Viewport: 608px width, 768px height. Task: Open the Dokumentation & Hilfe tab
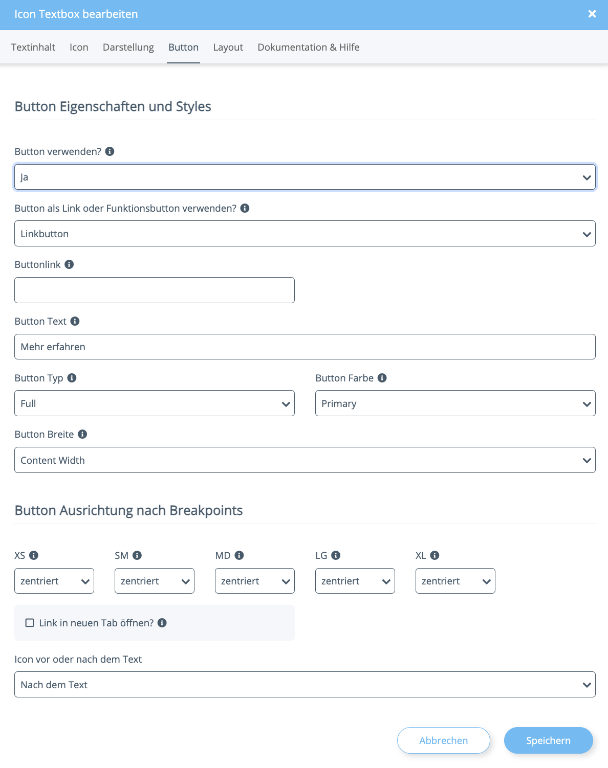pos(308,47)
